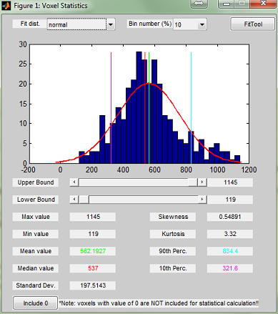This screenshot has width=278, height=314.
Task: Click the note about voxels with value 0
Action: pyautogui.click(x=159, y=303)
